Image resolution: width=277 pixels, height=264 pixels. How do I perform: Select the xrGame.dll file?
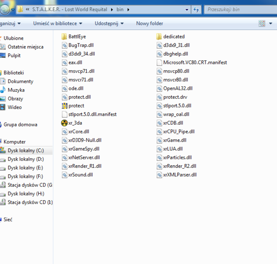click(x=175, y=140)
